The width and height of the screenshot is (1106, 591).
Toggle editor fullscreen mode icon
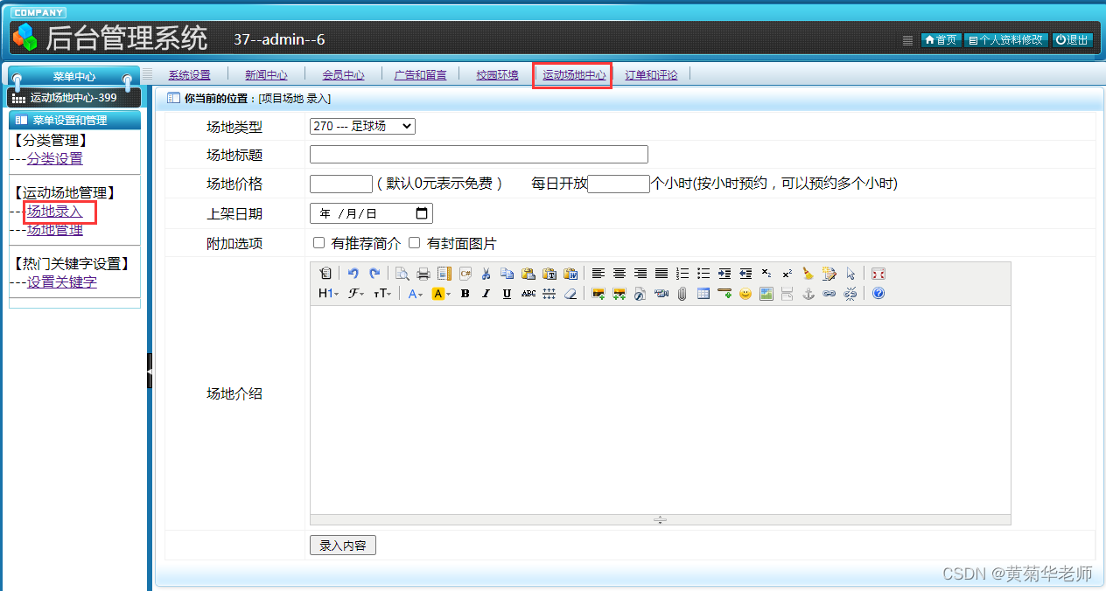pos(878,274)
